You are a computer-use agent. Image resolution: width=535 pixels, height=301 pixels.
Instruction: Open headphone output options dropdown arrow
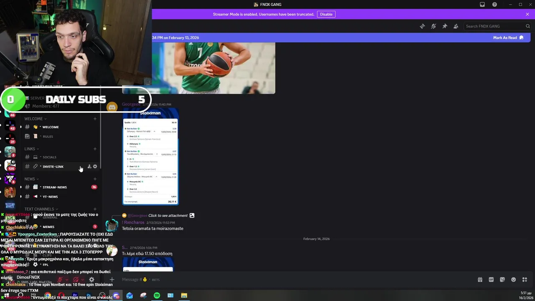(x=83, y=280)
